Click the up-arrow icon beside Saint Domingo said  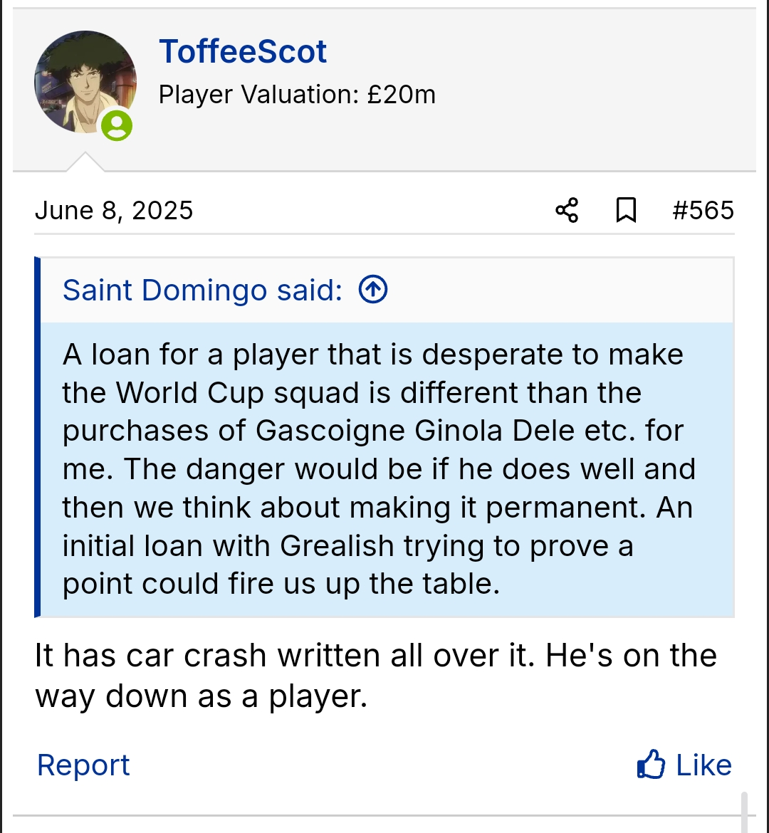tap(373, 290)
